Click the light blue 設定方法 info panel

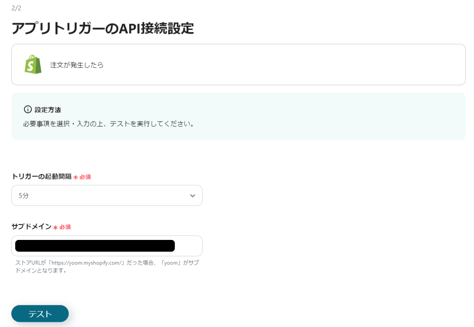238,117
